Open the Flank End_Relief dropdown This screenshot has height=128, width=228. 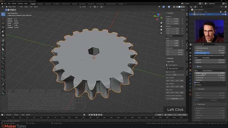click(214, 58)
